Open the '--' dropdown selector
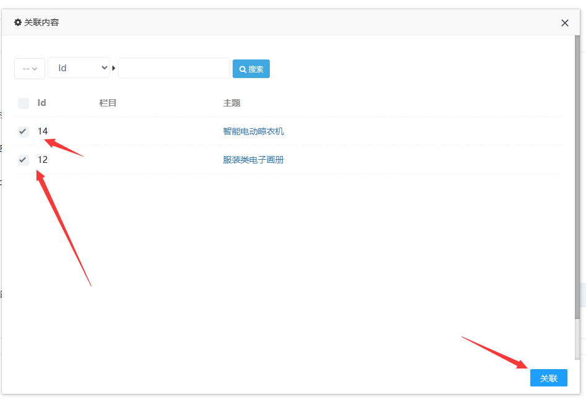This screenshot has width=586, height=410. (30, 69)
